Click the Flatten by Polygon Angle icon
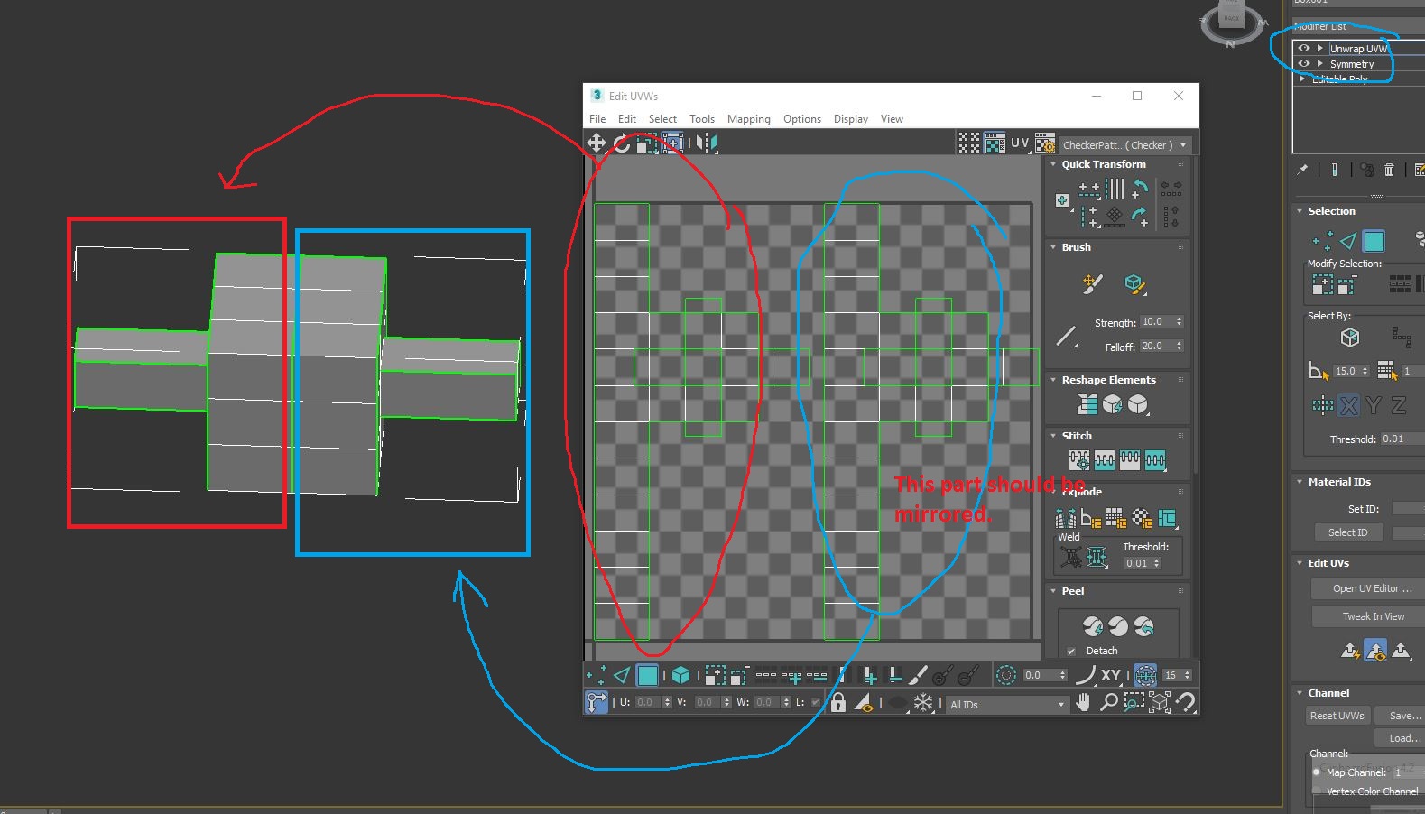Screen dimensions: 1425x814 [1091, 518]
